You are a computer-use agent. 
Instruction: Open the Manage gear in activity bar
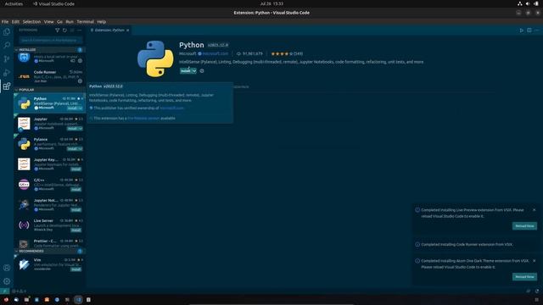tap(7, 281)
